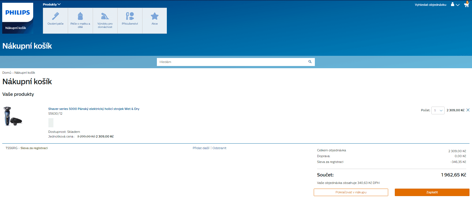Click the TS56RG Sleva za registraci text

coord(27,148)
